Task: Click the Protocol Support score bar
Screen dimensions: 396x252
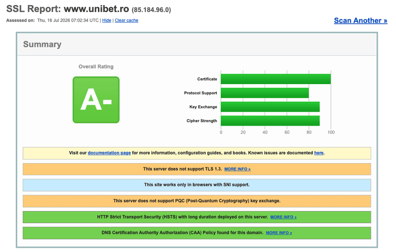Action: 265,93
